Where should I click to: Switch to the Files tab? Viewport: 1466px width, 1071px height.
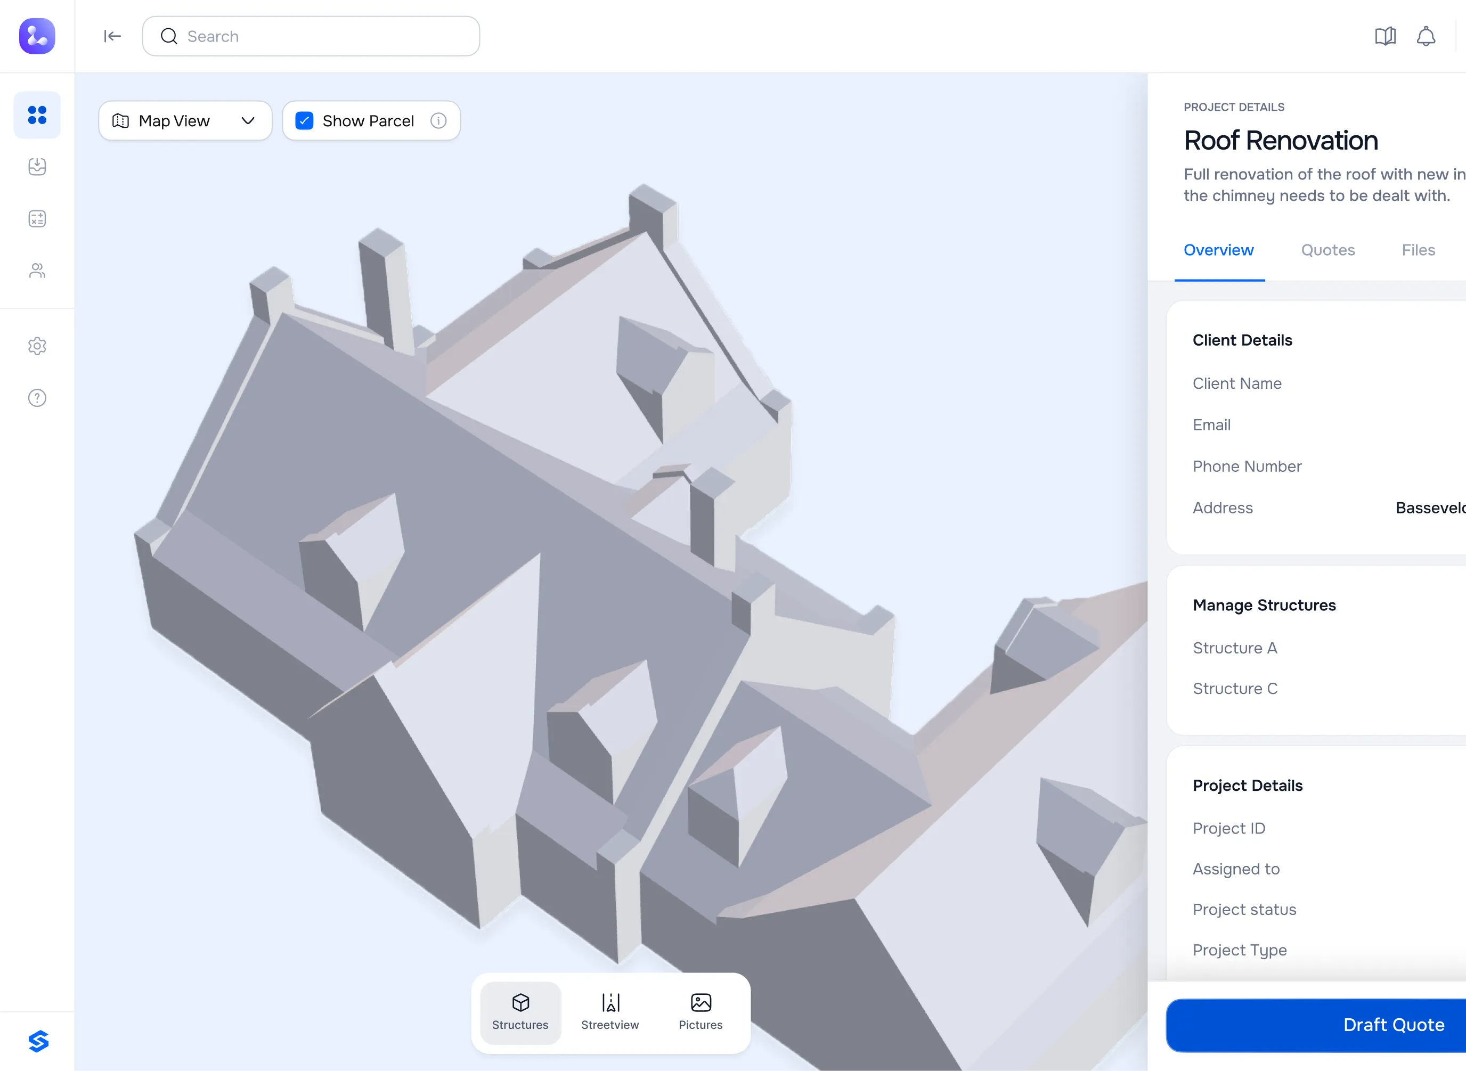pyautogui.click(x=1418, y=250)
